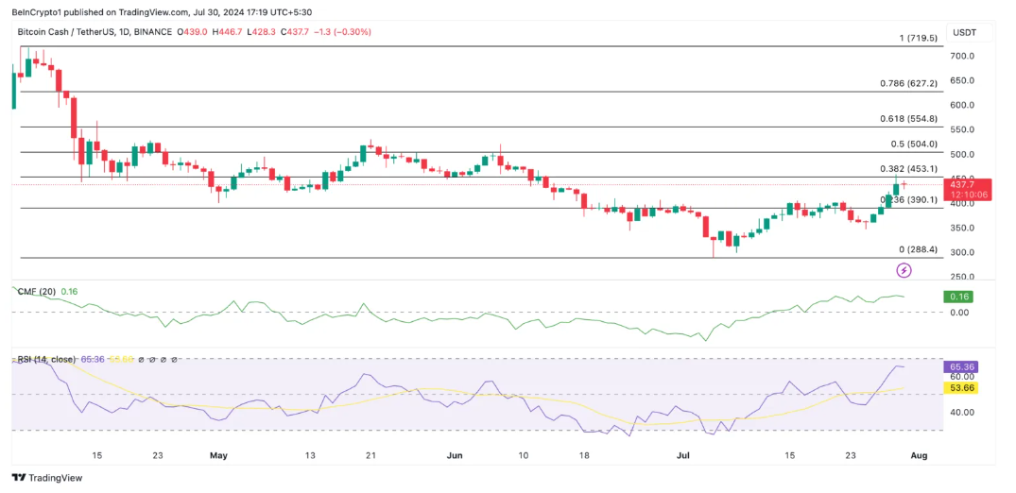Screen dimensions: 1016x493
Task: Click the 500.0 price axis label
Action: pos(962,154)
